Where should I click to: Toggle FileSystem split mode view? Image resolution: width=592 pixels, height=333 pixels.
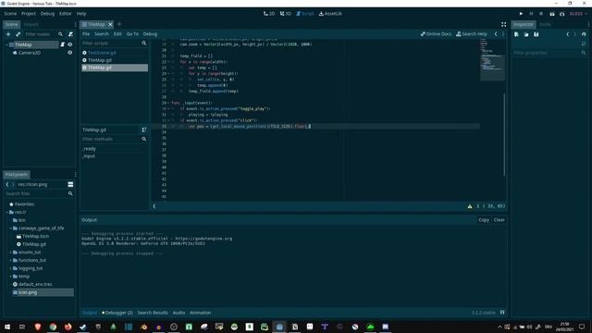[70, 185]
